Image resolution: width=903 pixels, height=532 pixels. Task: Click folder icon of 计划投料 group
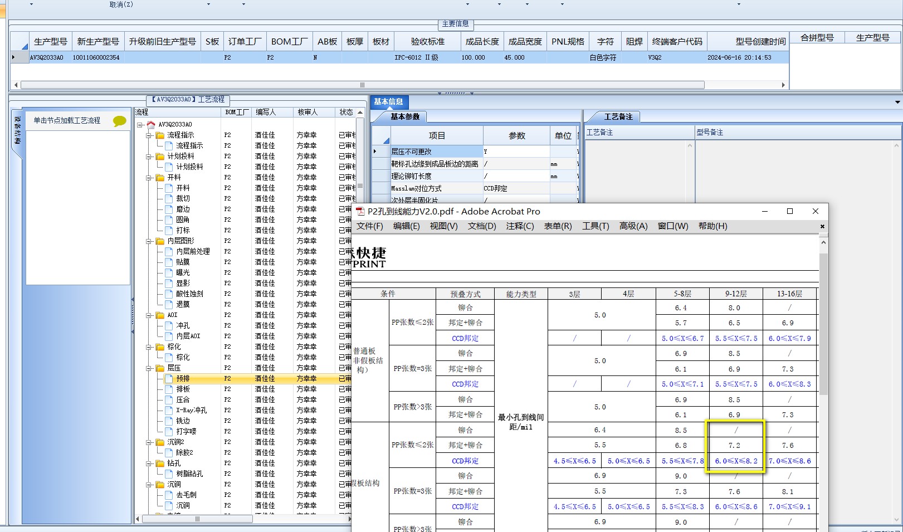coord(160,157)
